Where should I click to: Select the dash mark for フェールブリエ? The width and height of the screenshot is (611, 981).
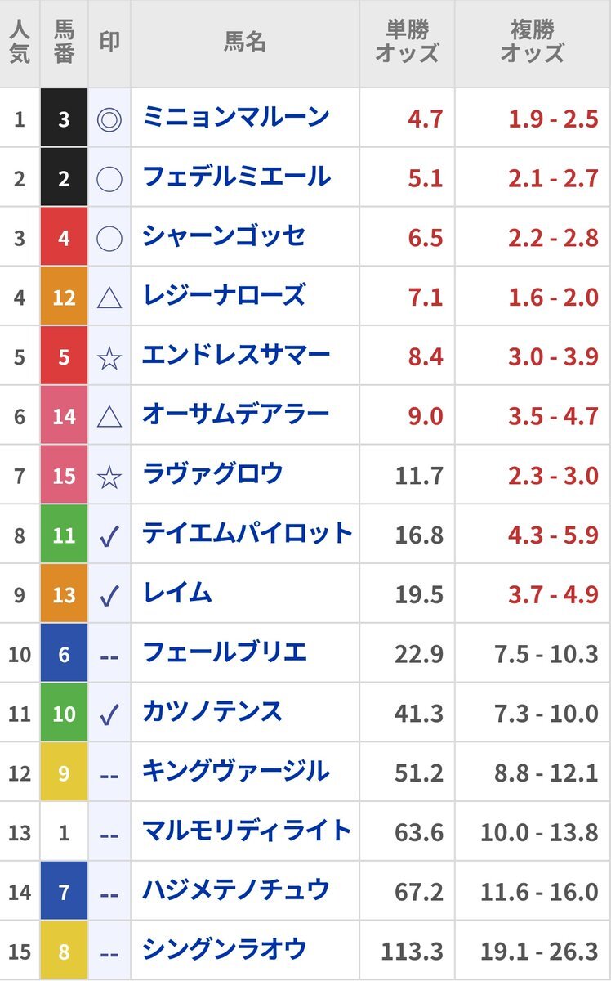(x=109, y=654)
